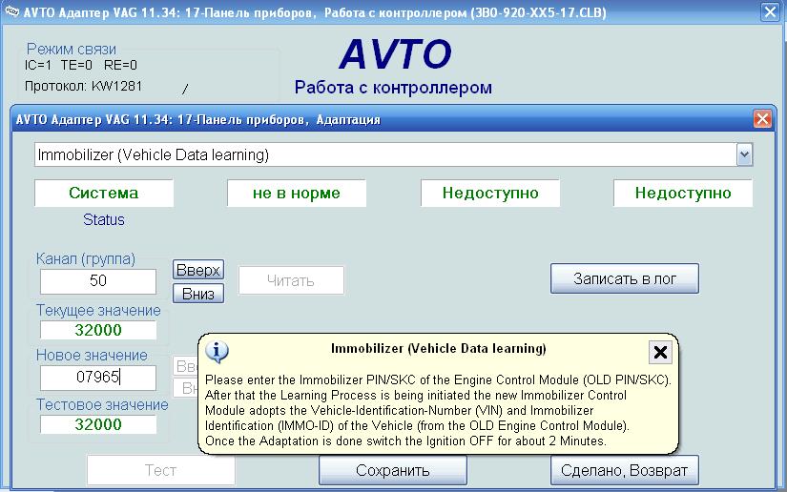Close the Адаптация dialog with red X

coord(762,119)
